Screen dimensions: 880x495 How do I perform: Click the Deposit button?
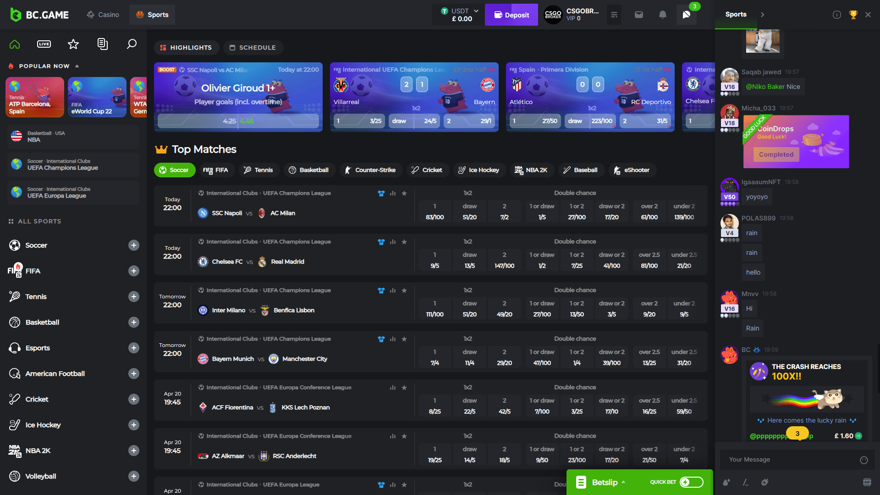coord(511,15)
